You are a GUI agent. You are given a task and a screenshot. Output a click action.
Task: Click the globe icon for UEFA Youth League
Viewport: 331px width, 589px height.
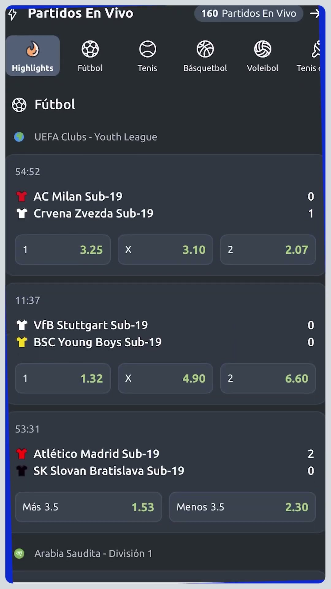[x=19, y=137]
